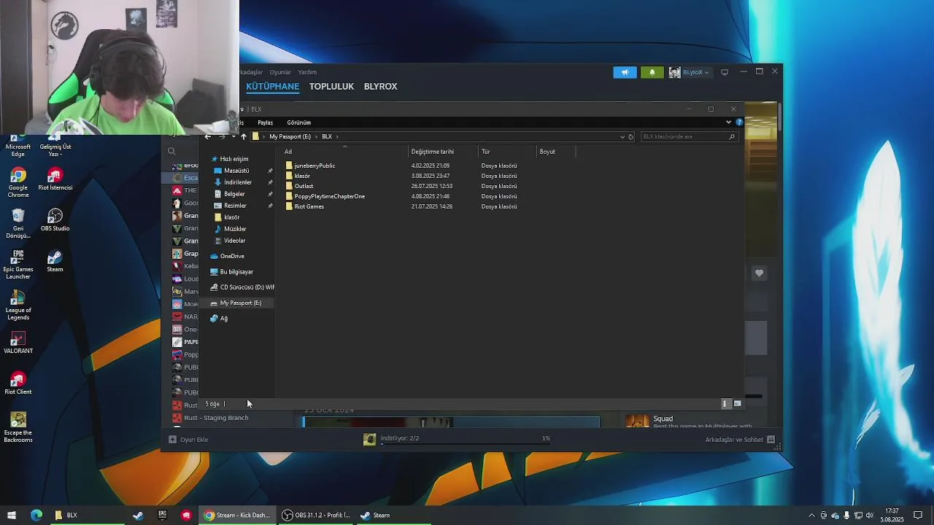Open OBS Studio desktop icon
The image size is (934, 525).
(55, 220)
